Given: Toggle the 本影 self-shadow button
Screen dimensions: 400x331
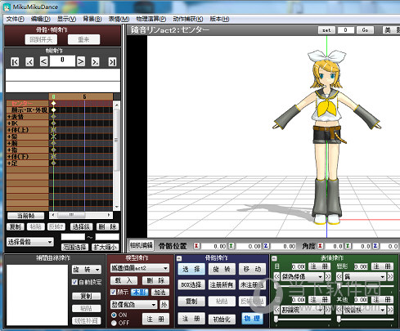Looking at the screenshot, I should 140,292.
